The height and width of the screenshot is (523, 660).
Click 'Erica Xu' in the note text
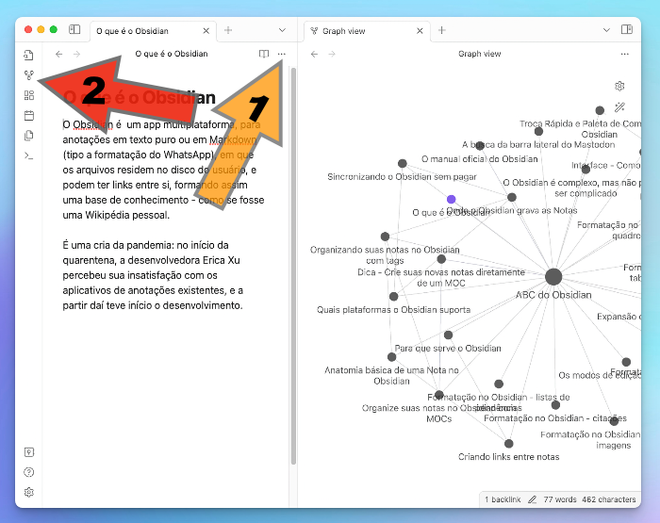click(221, 260)
